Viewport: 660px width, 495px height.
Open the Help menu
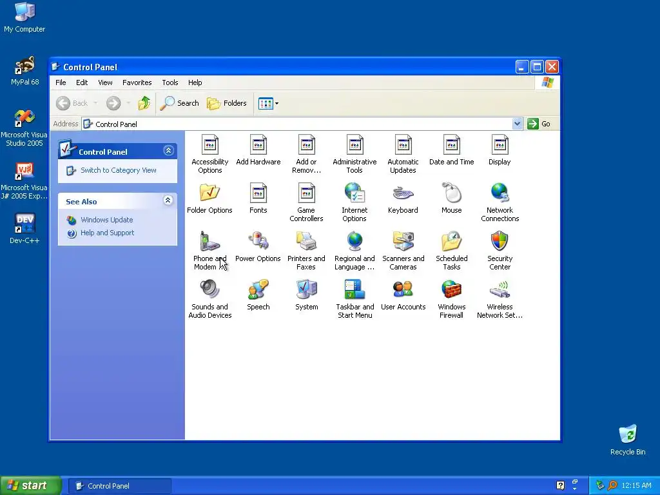coord(195,82)
